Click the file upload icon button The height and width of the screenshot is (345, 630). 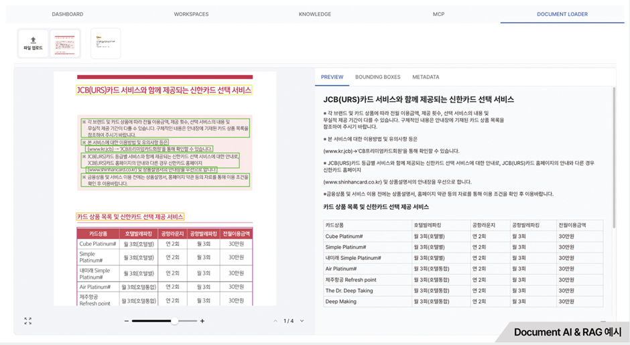pyautogui.click(x=33, y=43)
